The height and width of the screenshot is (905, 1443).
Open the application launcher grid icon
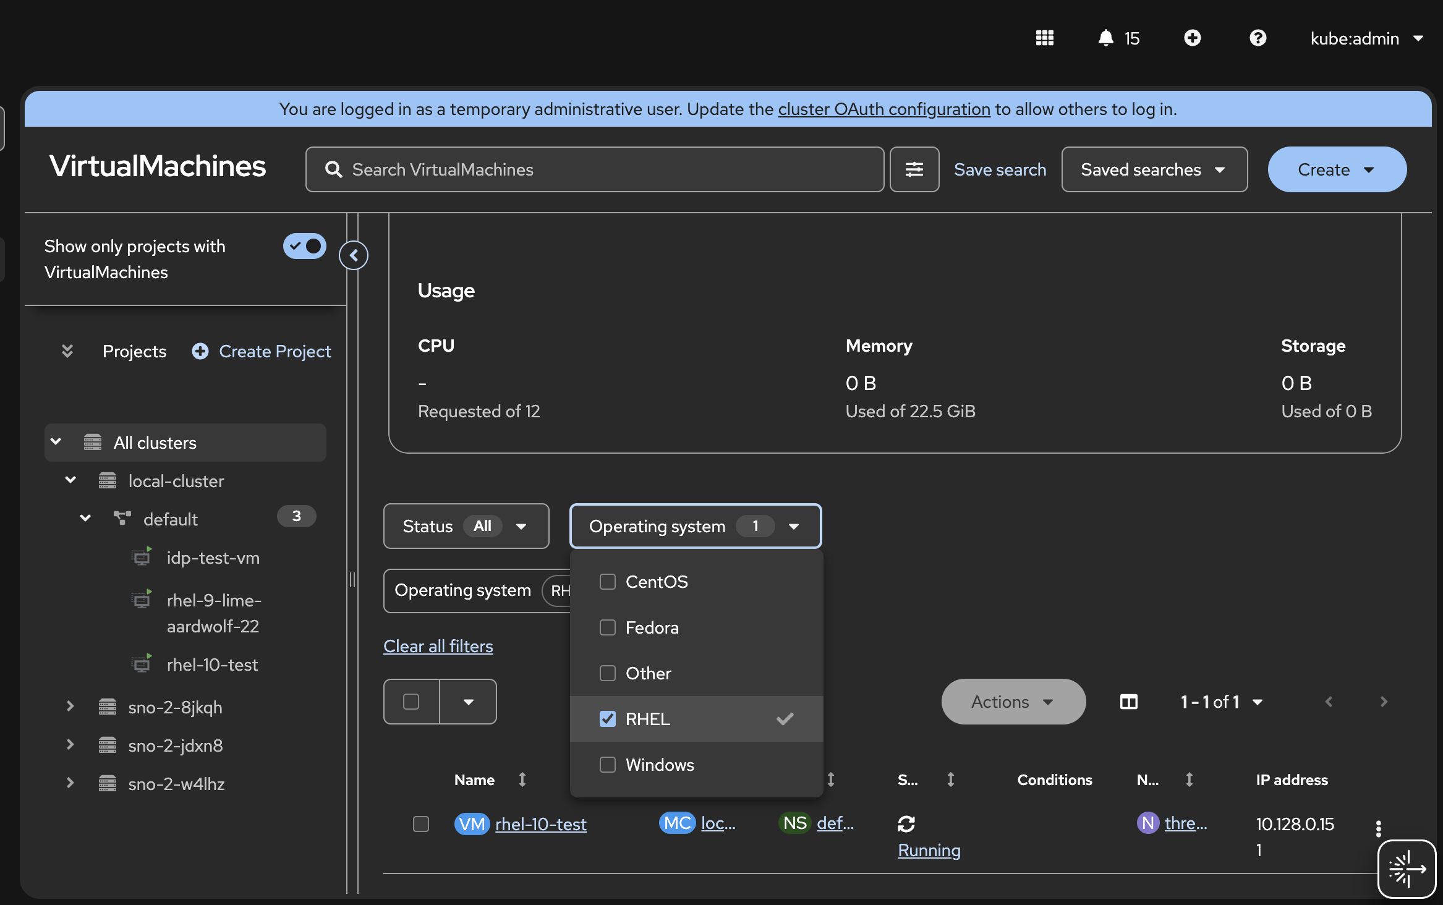pyautogui.click(x=1044, y=38)
